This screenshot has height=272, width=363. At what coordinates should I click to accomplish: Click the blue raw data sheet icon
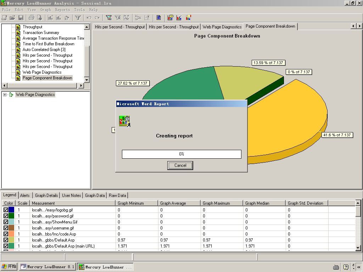(x=158, y=18)
